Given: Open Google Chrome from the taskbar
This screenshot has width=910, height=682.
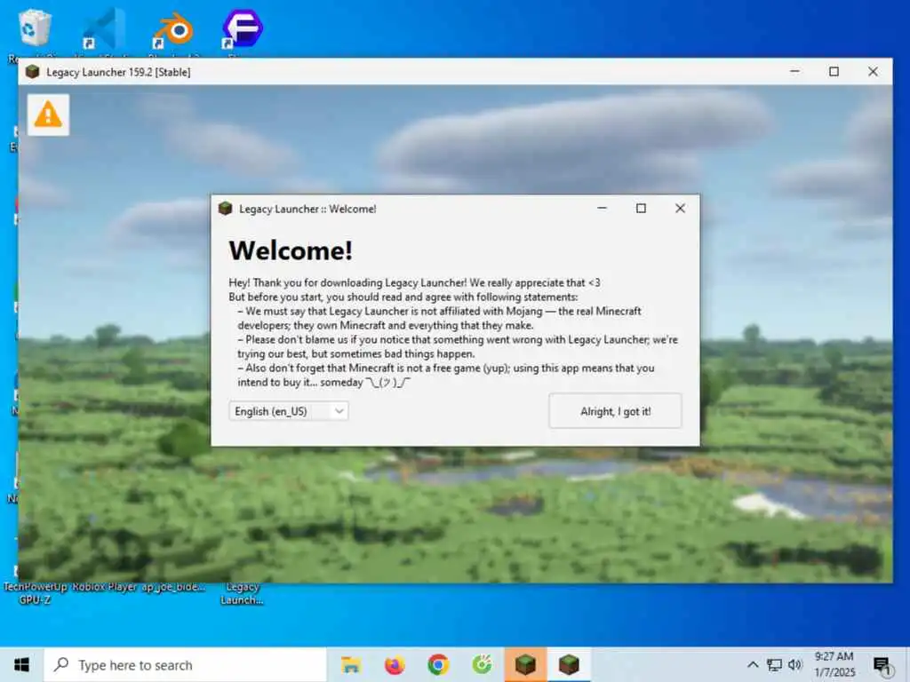Looking at the screenshot, I should [438, 664].
